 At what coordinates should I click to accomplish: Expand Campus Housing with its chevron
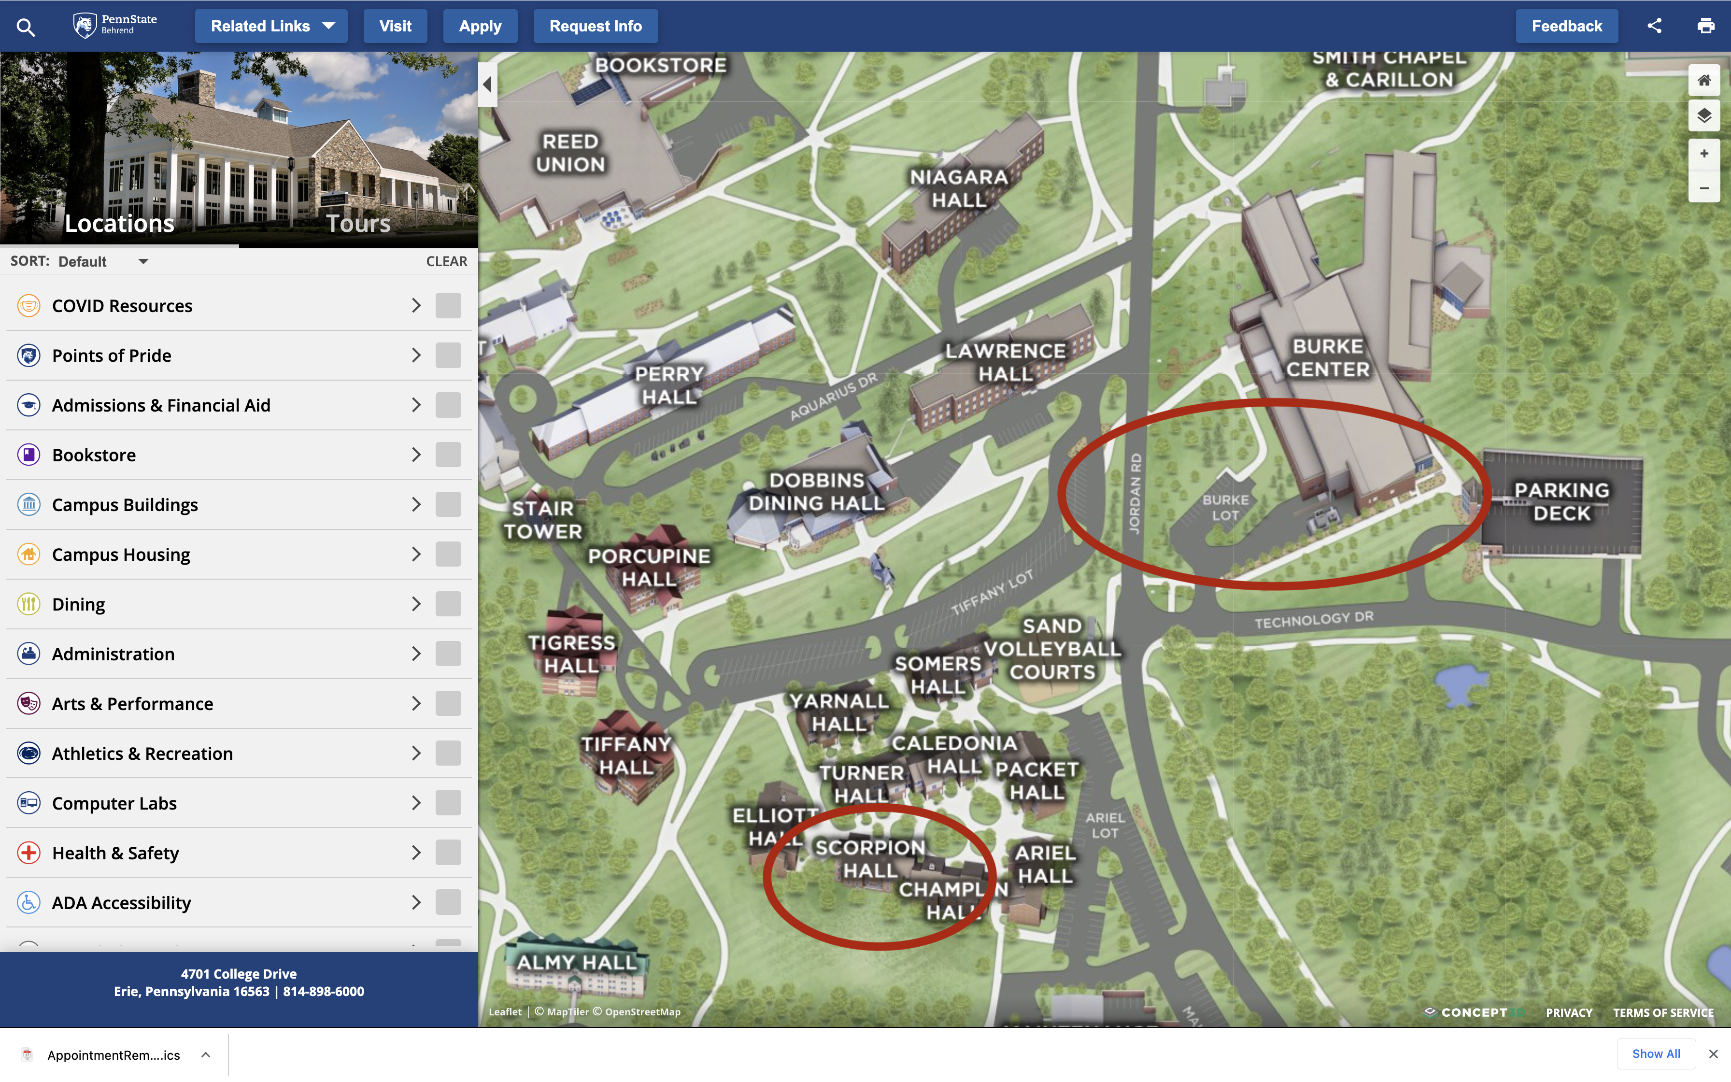click(x=416, y=555)
